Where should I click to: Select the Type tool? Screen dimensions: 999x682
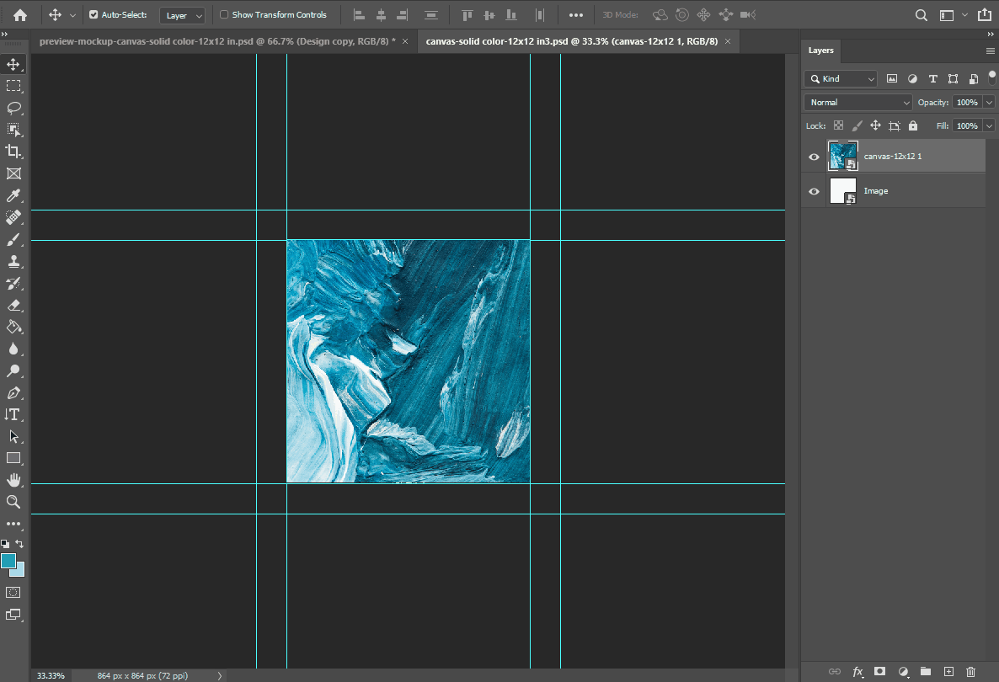tap(13, 414)
